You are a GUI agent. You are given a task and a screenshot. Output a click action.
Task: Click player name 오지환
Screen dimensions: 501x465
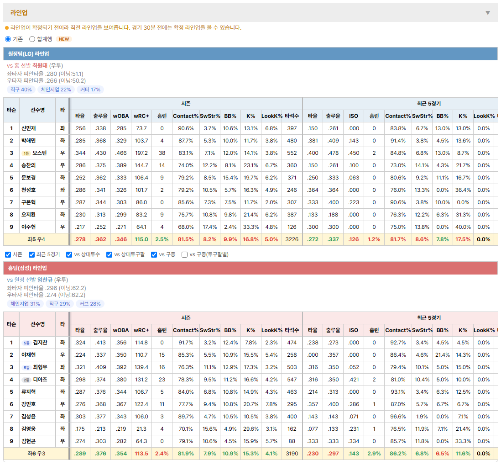pos(28,215)
